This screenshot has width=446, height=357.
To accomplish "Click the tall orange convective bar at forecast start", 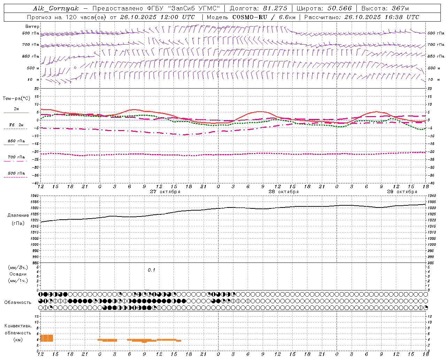I will tap(47, 338).
